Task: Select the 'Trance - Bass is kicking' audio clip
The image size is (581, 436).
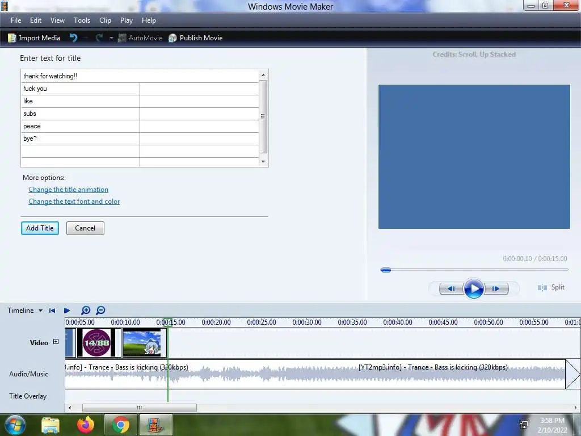Action: click(x=315, y=374)
